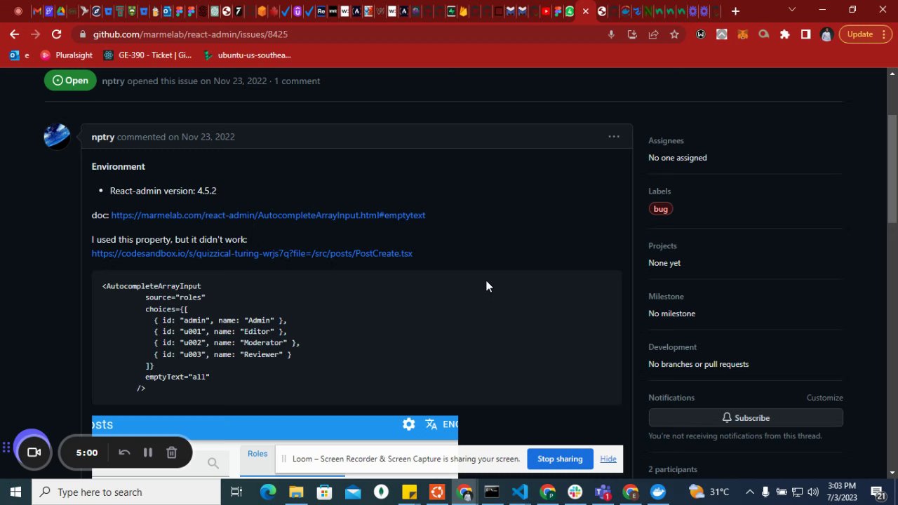The width and height of the screenshot is (898, 505).
Task: Click the search magnifier in the embedded screenshot
Action: tap(213, 463)
